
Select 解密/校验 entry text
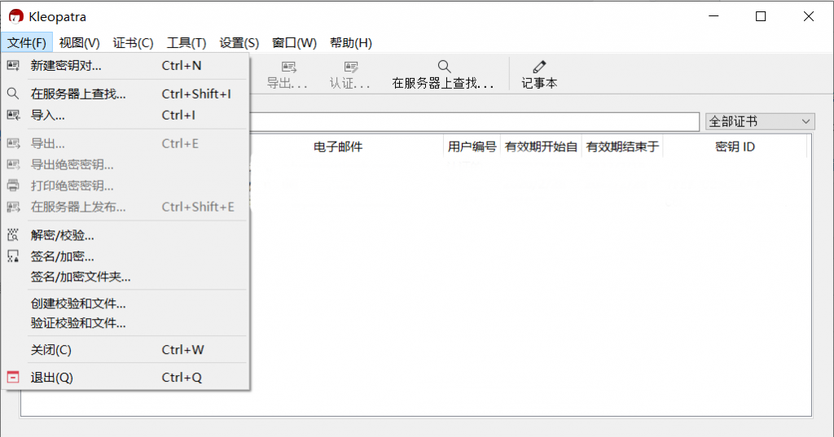[62, 235]
